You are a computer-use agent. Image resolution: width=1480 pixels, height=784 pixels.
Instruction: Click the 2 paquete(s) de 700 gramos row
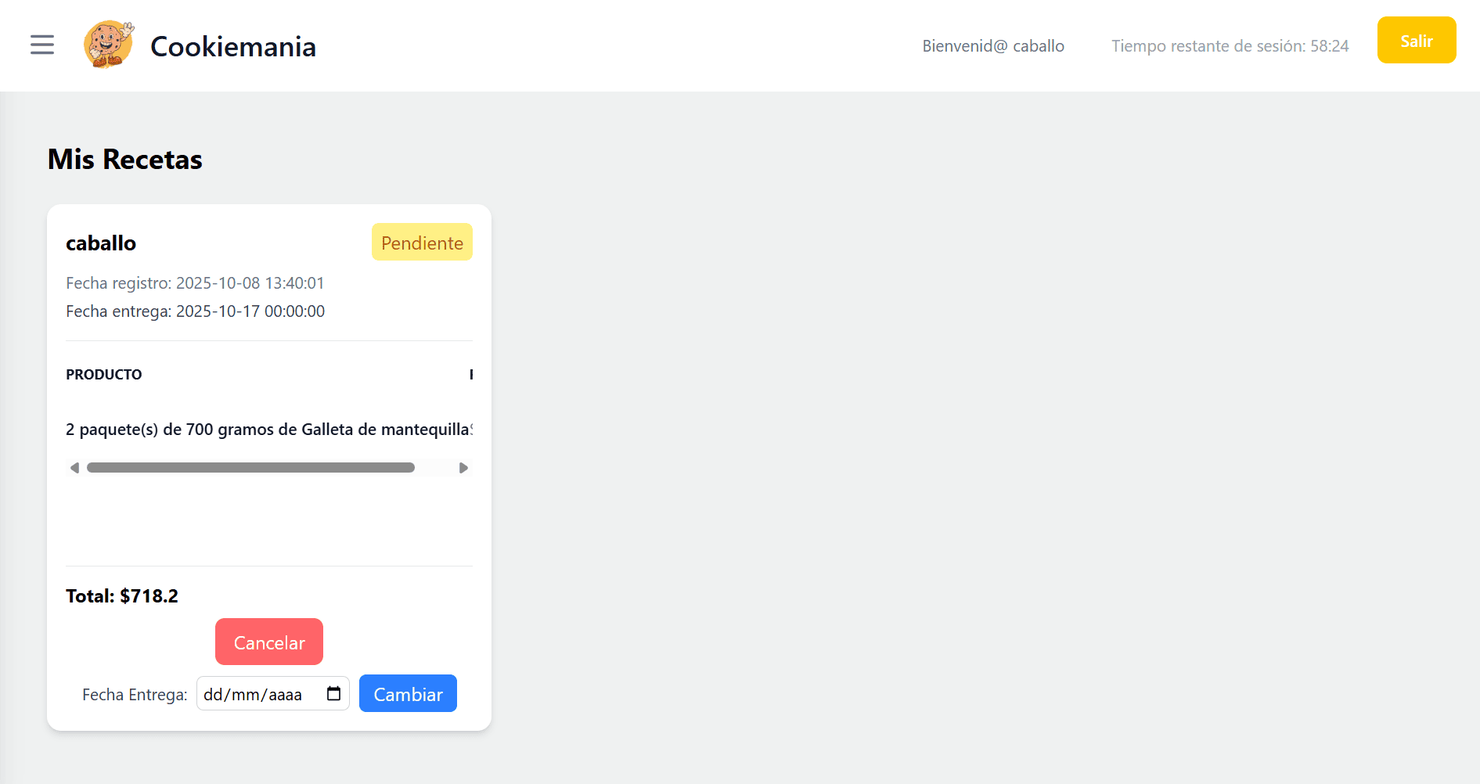(x=269, y=430)
